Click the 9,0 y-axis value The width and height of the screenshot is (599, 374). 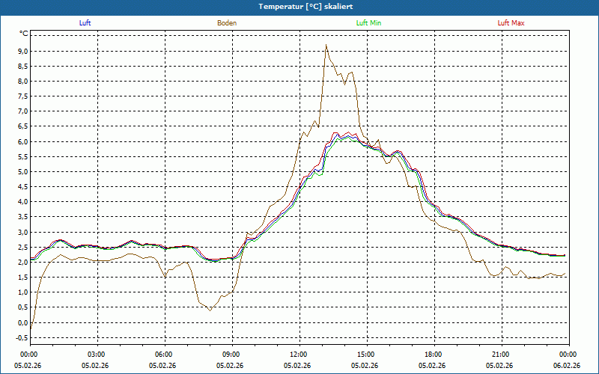(x=23, y=52)
